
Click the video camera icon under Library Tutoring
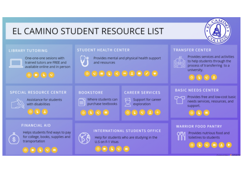point(36,75)
